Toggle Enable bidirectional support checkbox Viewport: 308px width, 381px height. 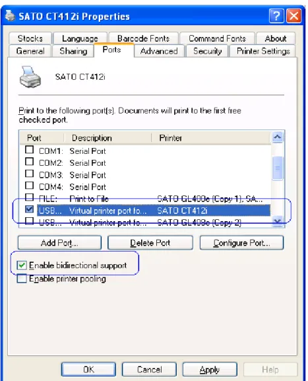(x=22, y=265)
